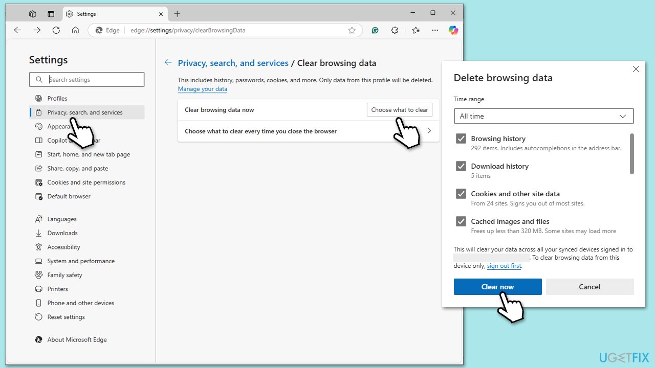Open Settings and more ellipsis menu

pos(435,30)
